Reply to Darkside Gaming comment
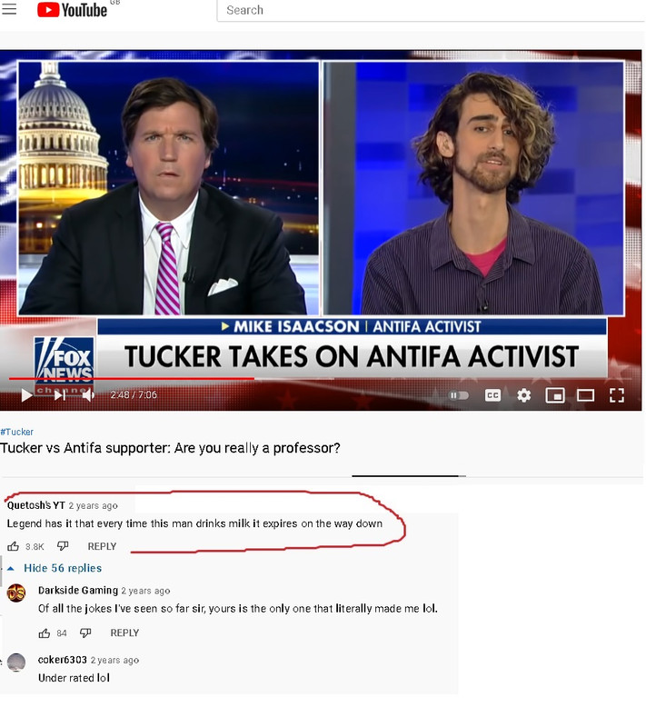This screenshot has width=646, height=727. pos(124,632)
